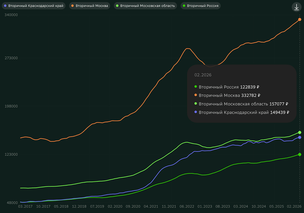The image size is (304, 213).
Task: Click the purple dot in tooltip Краснодарский край row
Action: click(196, 112)
